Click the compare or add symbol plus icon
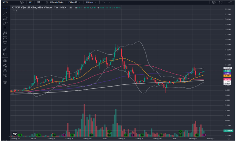 point(22,2)
